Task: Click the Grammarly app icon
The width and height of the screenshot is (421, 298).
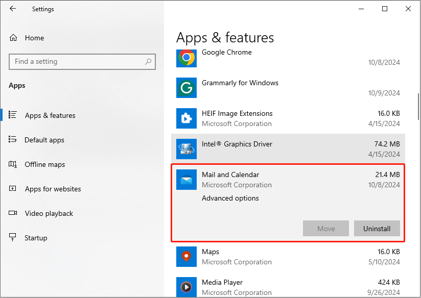Action: tap(186, 88)
